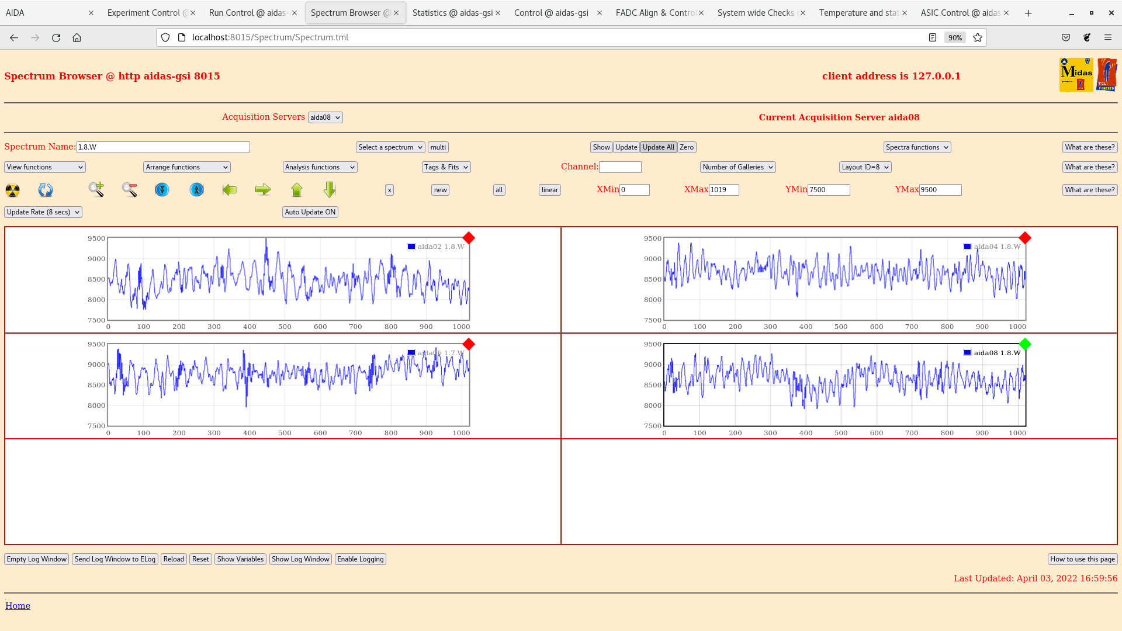Open the Number of Galleries dropdown
The height and width of the screenshot is (631, 1122).
[738, 167]
